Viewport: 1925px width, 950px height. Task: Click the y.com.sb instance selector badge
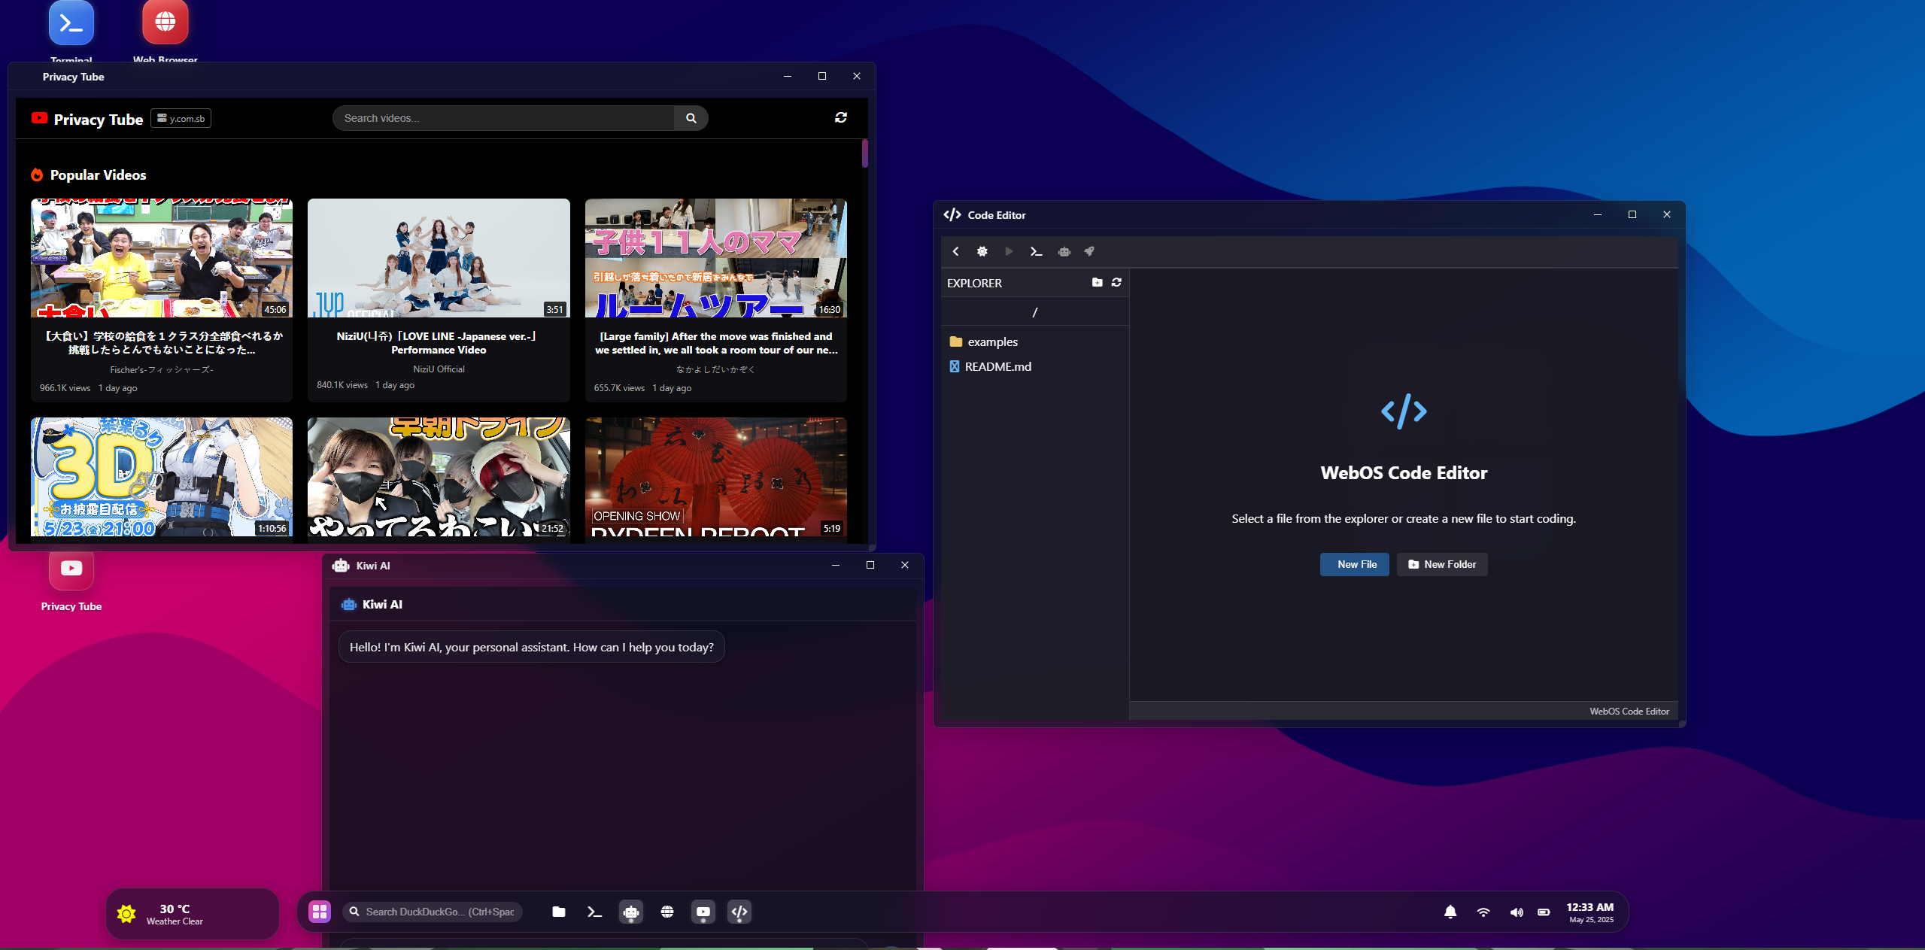181,118
